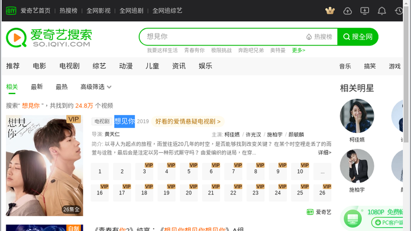Click the cloud upload icon
Image resolution: width=411 pixels, height=231 pixels.
[347, 11]
